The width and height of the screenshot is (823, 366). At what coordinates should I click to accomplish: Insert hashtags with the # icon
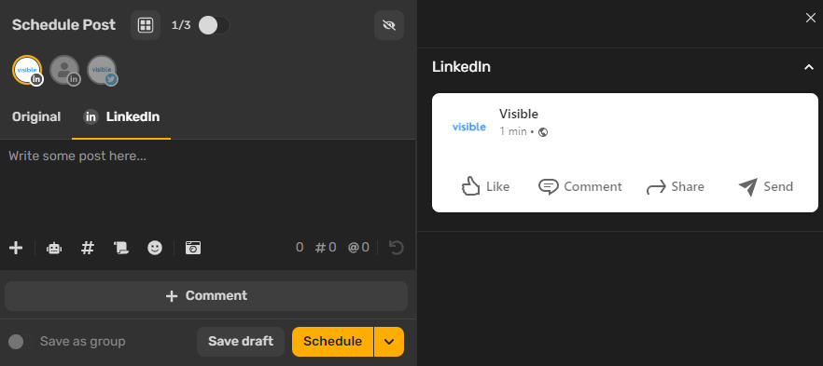[x=88, y=248]
